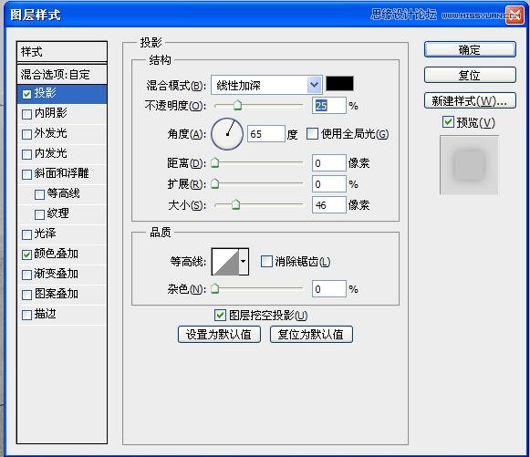
Task: Enable the 描边 checkbox
Action: click(x=26, y=315)
